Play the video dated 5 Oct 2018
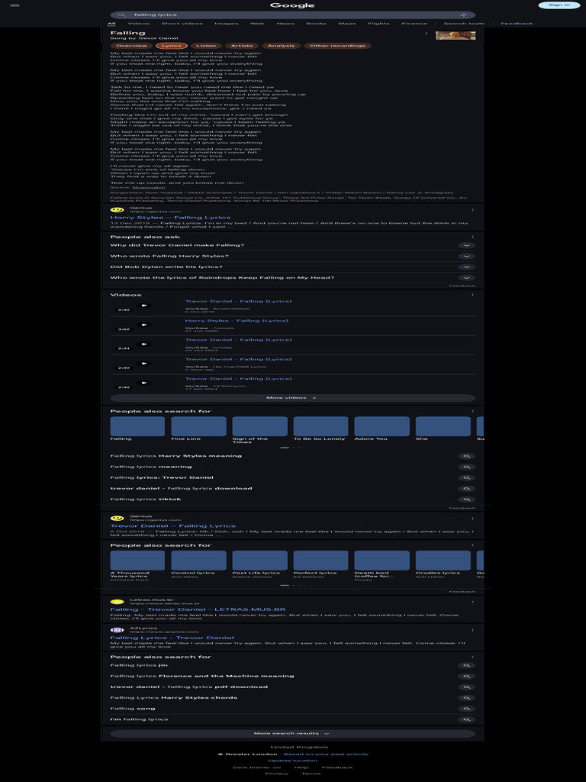Image resolution: width=586 pixels, height=782 pixels. tap(143, 305)
